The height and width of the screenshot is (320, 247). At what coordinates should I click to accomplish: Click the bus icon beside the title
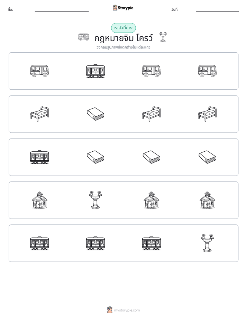coord(84,37)
